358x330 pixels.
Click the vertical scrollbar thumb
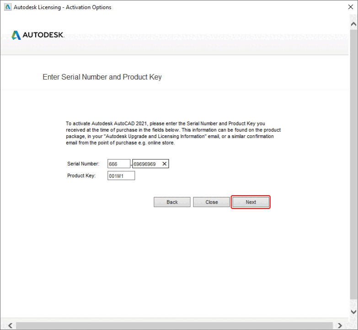(353, 164)
